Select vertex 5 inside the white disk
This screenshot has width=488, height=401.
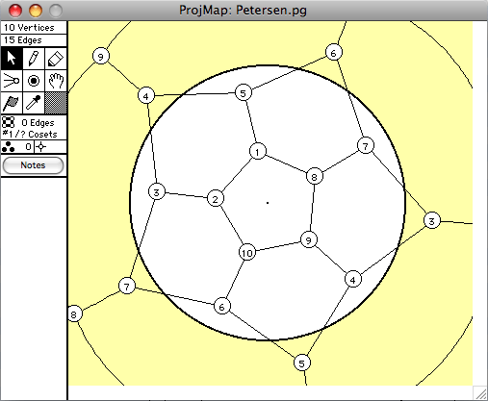click(x=244, y=93)
